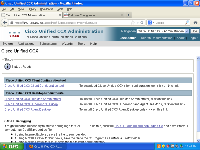Image resolution: width=200 pixels, height=150 pixels.
Task: Click the VMware tools tray icon
Action: (172, 146)
